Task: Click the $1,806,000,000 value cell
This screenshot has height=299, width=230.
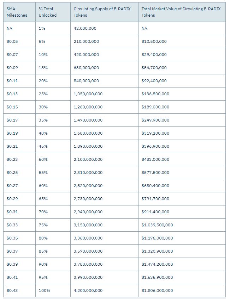Action: 182,290
